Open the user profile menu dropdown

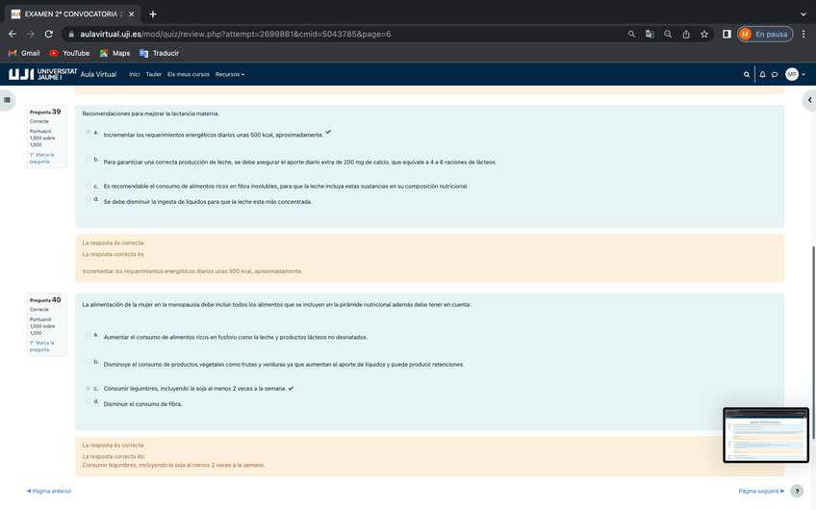click(795, 74)
